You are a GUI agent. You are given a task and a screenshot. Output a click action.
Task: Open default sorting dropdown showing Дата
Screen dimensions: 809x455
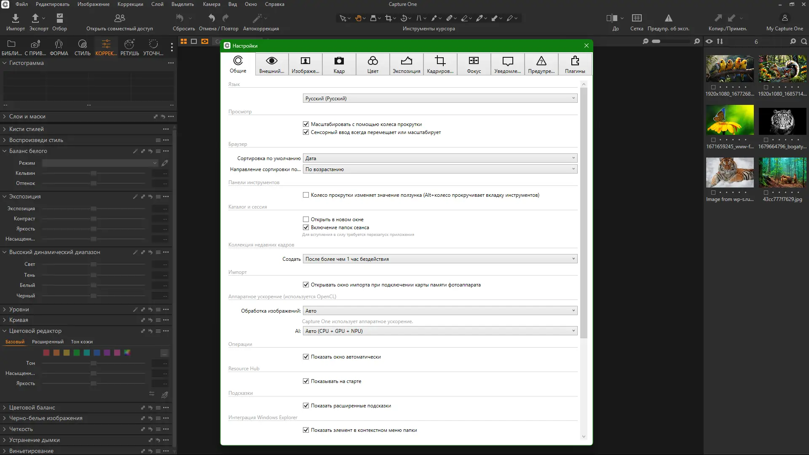click(x=439, y=158)
